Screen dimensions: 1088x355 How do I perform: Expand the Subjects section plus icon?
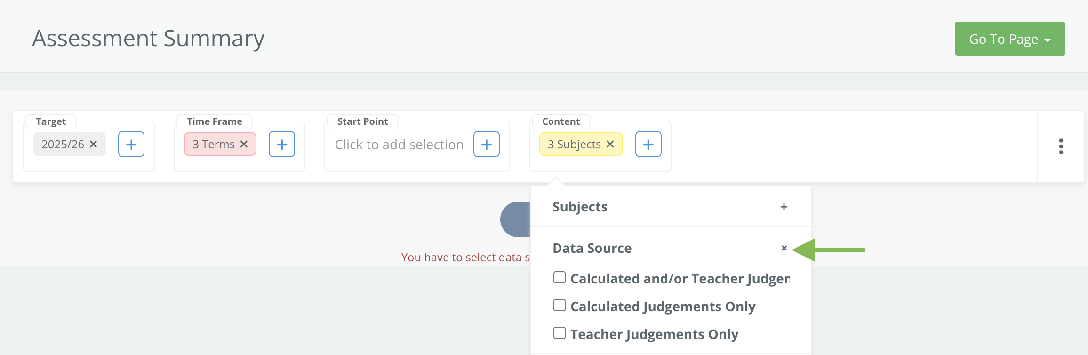(784, 207)
